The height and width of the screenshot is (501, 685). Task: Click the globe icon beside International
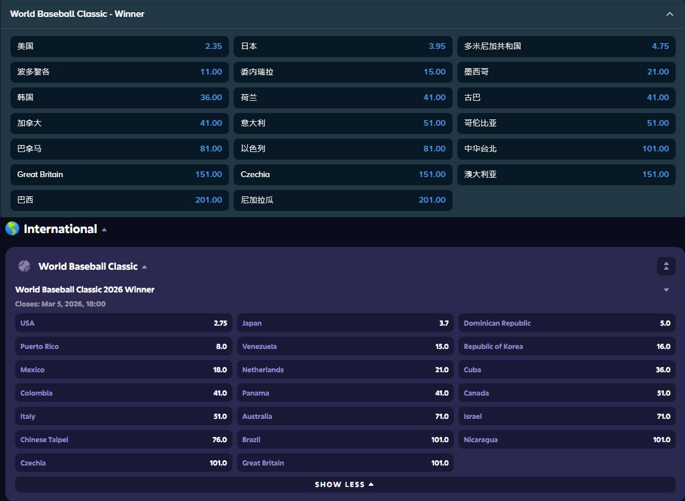[12, 229]
